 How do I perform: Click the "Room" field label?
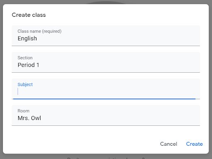[x=24, y=111]
